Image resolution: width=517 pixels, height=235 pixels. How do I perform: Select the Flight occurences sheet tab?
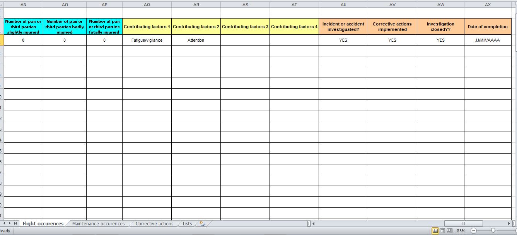43,224
